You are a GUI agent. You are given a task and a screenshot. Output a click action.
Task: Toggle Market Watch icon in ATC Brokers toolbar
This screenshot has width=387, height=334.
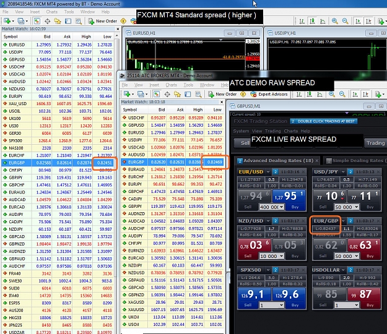157,94
